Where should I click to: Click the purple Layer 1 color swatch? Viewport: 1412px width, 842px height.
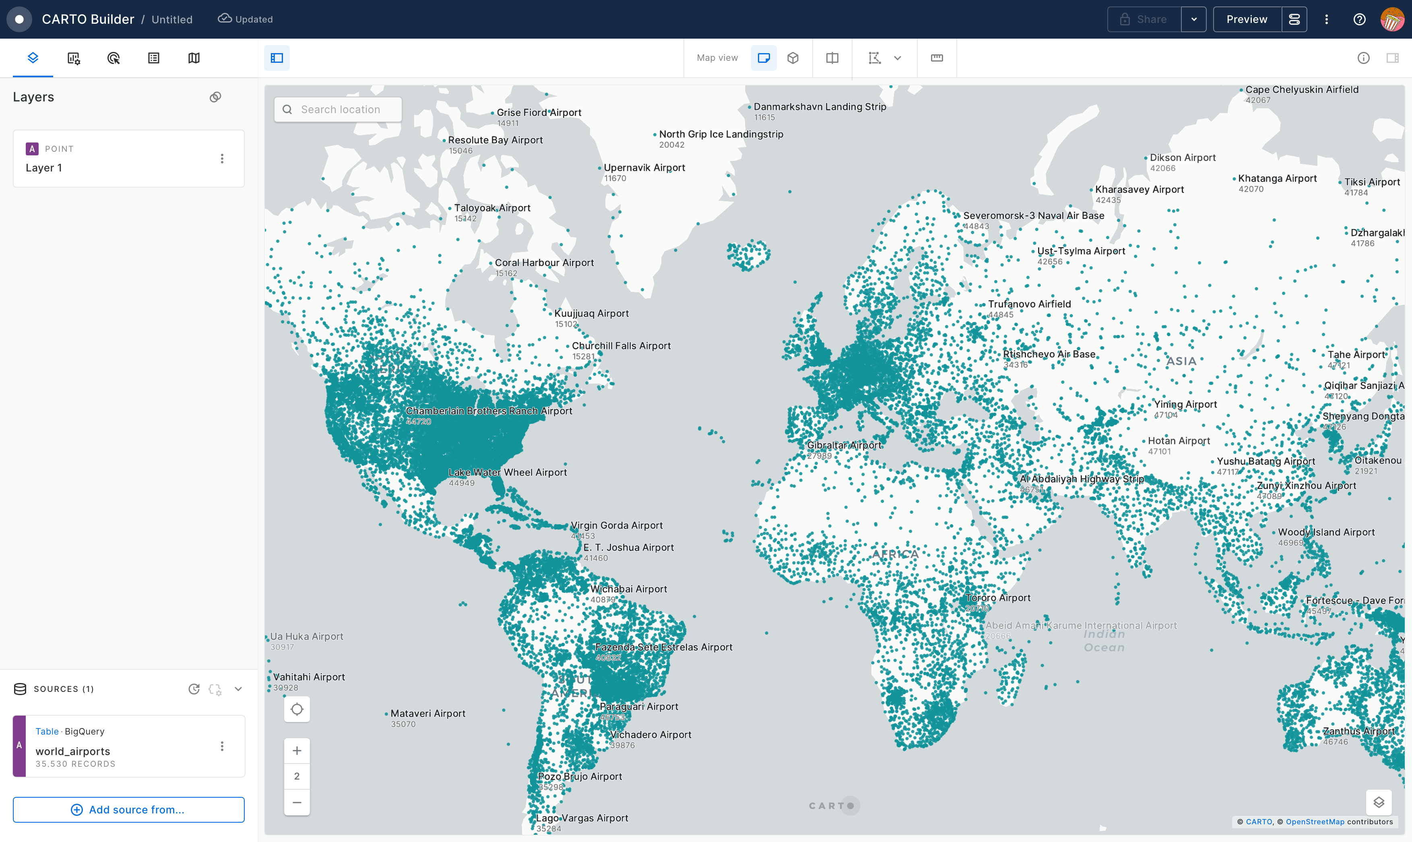pyautogui.click(x=32, y=149)
